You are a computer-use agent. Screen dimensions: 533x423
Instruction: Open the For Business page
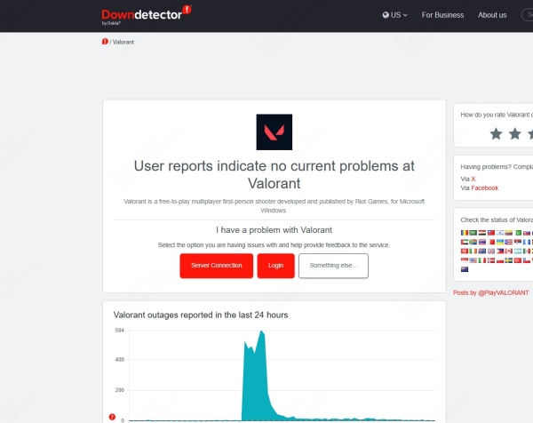pos(442,15)
